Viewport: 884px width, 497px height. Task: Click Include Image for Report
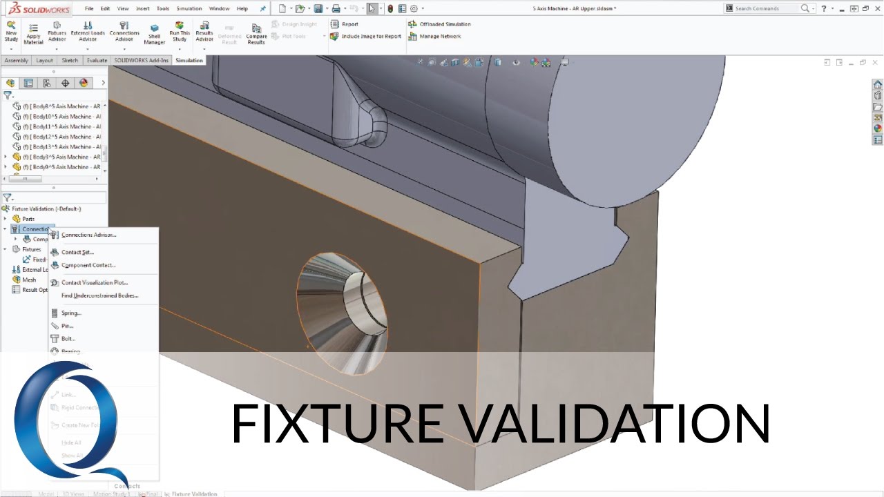click(366, 37)
